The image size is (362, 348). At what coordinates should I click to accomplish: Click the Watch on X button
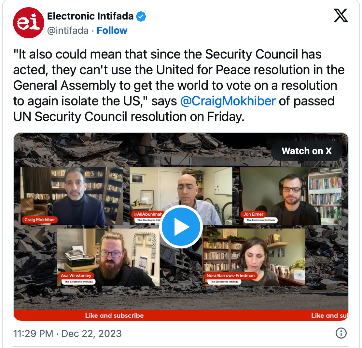[307, 151]
